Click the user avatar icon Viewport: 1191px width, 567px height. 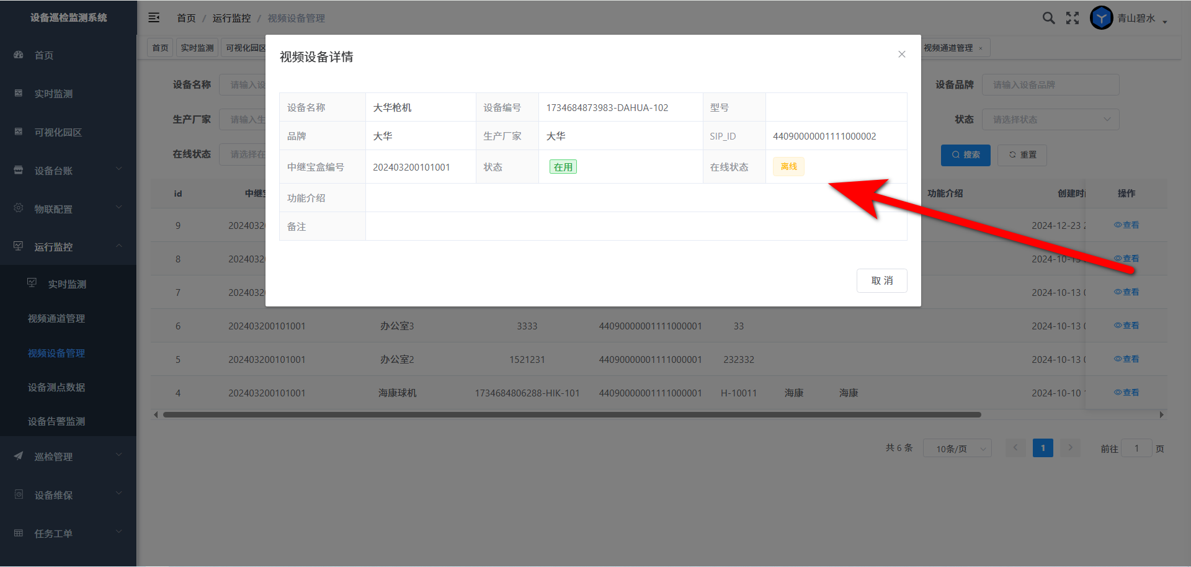(x=1101, y=18)
